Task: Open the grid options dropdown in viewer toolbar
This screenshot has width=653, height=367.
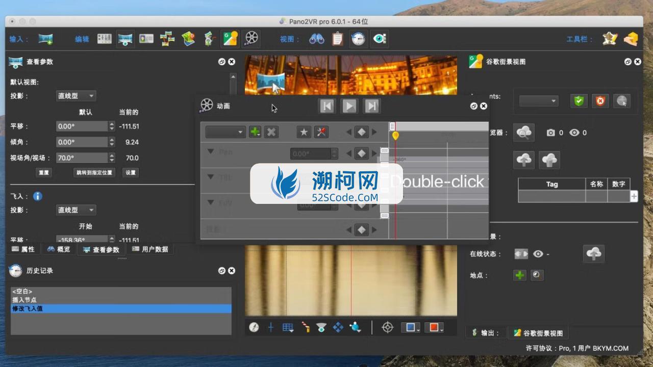Action: [288, 327]
